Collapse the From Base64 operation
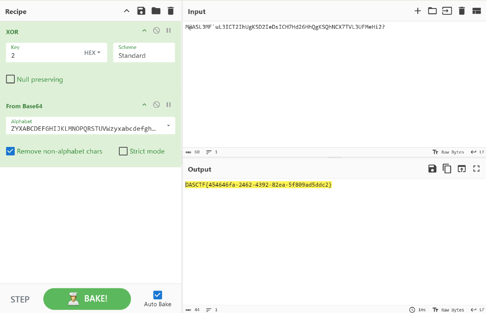 coord(144,105)
